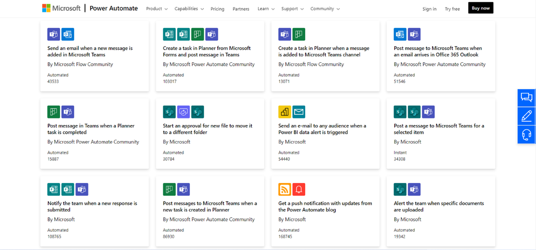
Task: Click the Try free link
Action: pyautogui.click(x=452, y=9)
